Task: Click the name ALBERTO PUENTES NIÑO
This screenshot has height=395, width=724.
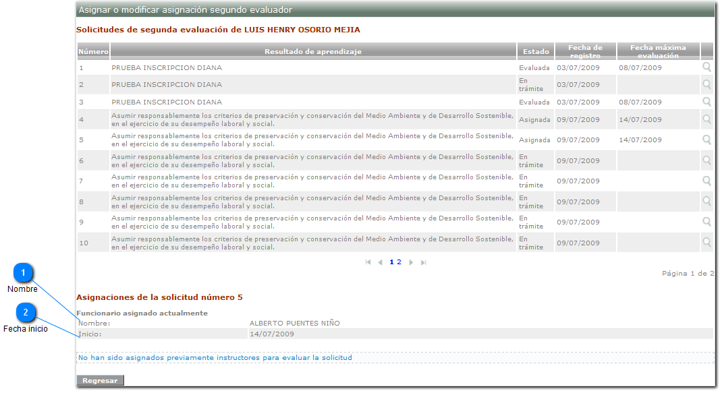Action: tap(295, 323)
